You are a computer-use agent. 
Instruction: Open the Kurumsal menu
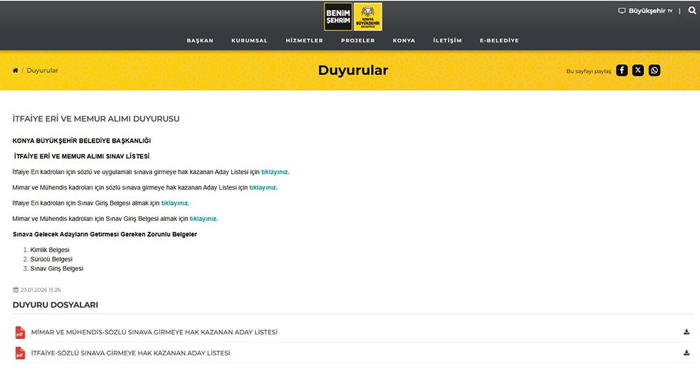click(250, 41)
